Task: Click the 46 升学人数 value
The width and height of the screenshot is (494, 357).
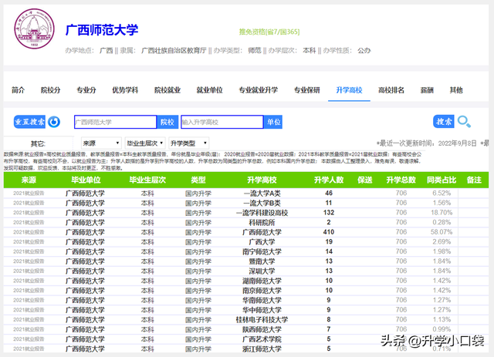Action: tap(329, 193)
